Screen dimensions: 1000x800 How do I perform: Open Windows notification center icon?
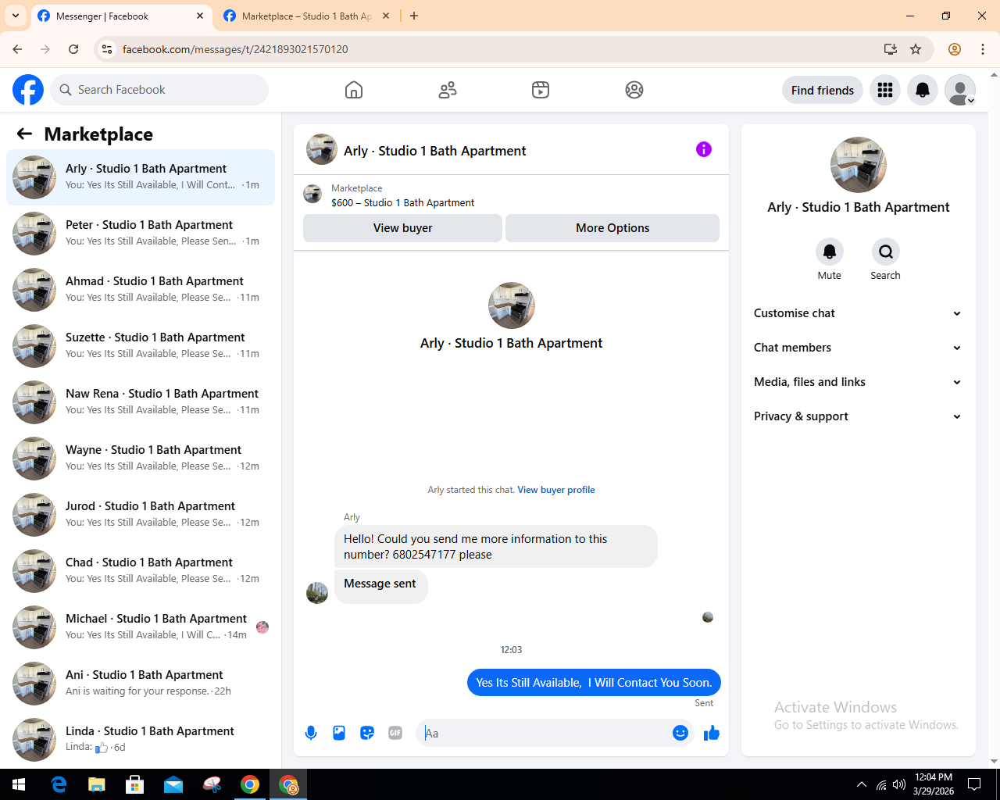pos(974,784)
